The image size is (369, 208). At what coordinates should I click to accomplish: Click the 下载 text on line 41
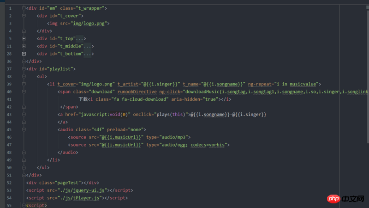tap(83, 99)
